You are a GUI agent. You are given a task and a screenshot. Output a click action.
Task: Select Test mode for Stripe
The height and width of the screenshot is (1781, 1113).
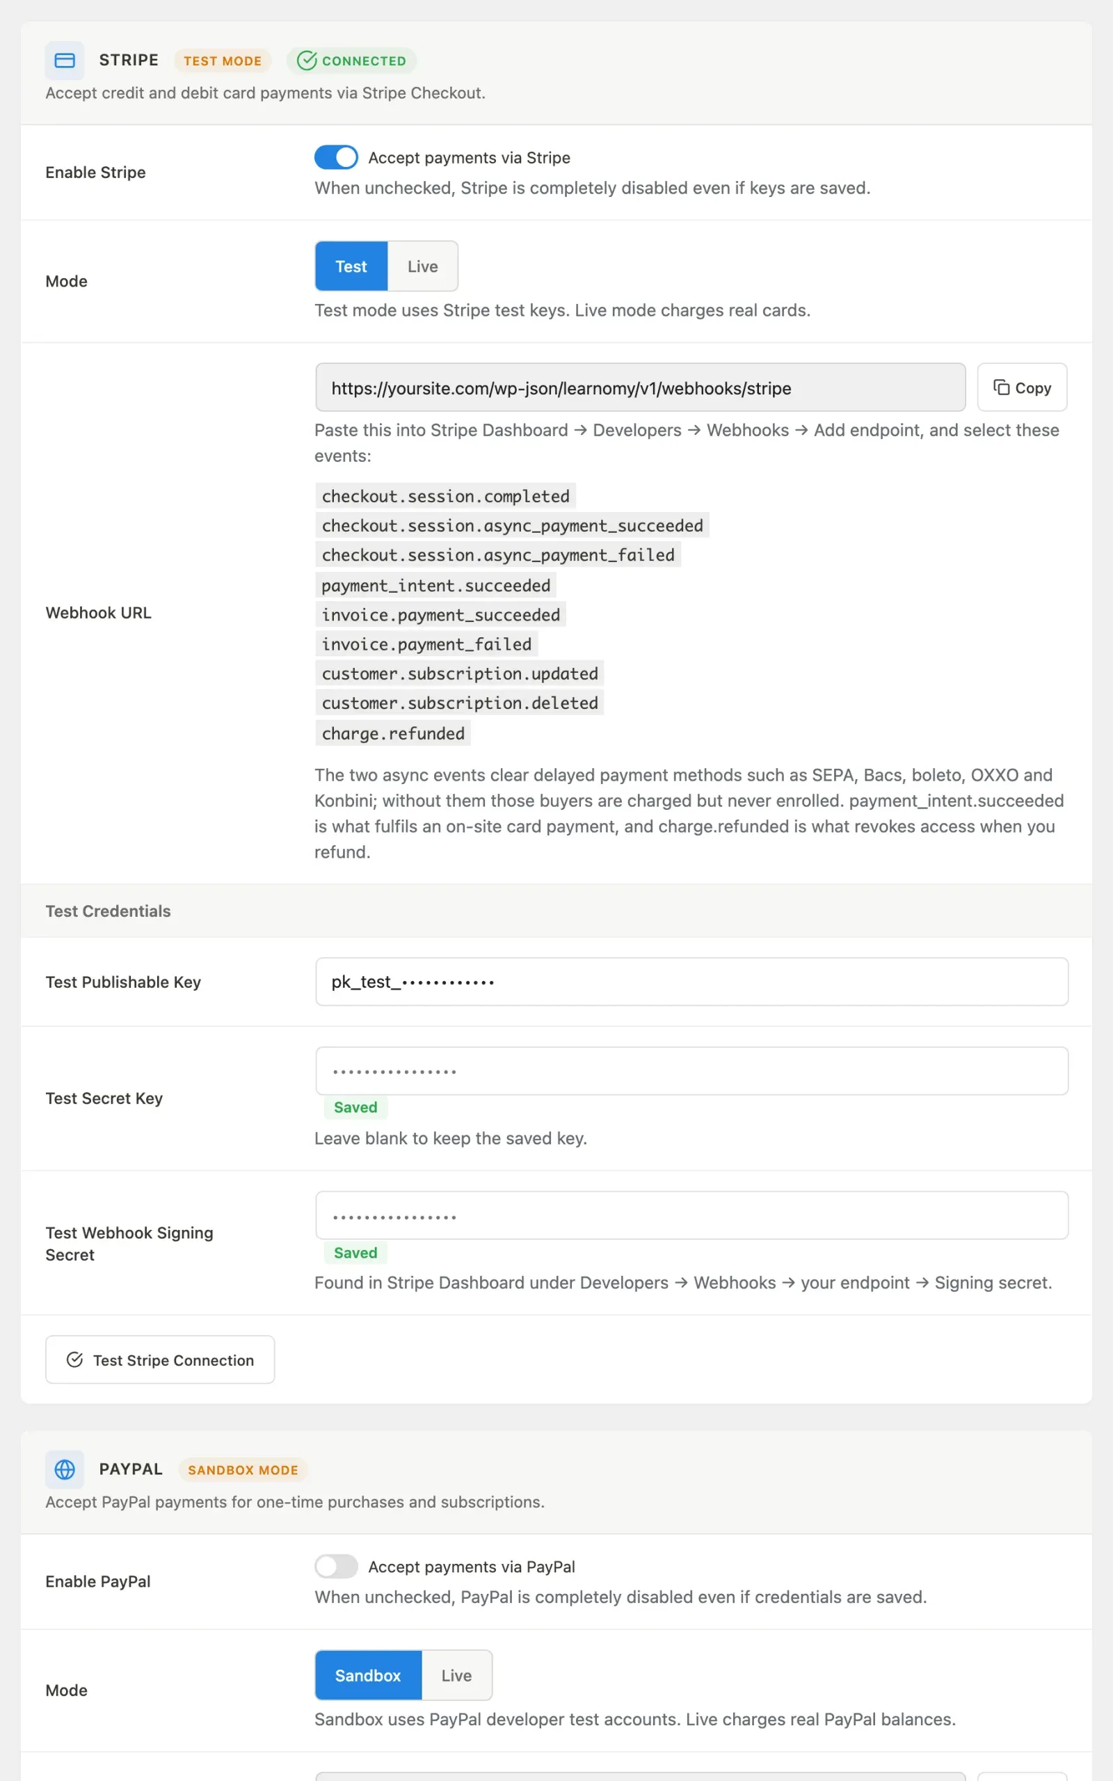[x=351, y=266]
